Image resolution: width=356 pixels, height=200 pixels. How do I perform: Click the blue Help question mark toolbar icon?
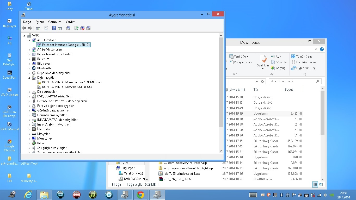tap(54, 28)
